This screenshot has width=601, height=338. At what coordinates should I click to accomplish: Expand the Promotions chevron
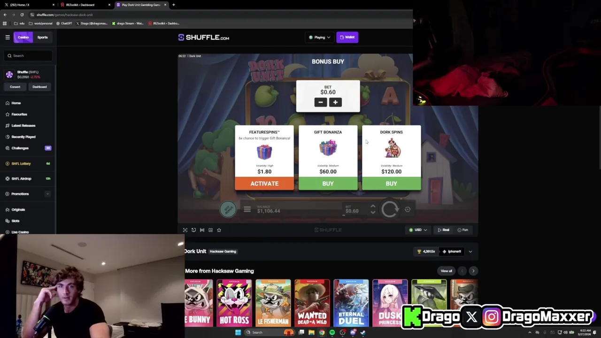(x=47, y=193)
